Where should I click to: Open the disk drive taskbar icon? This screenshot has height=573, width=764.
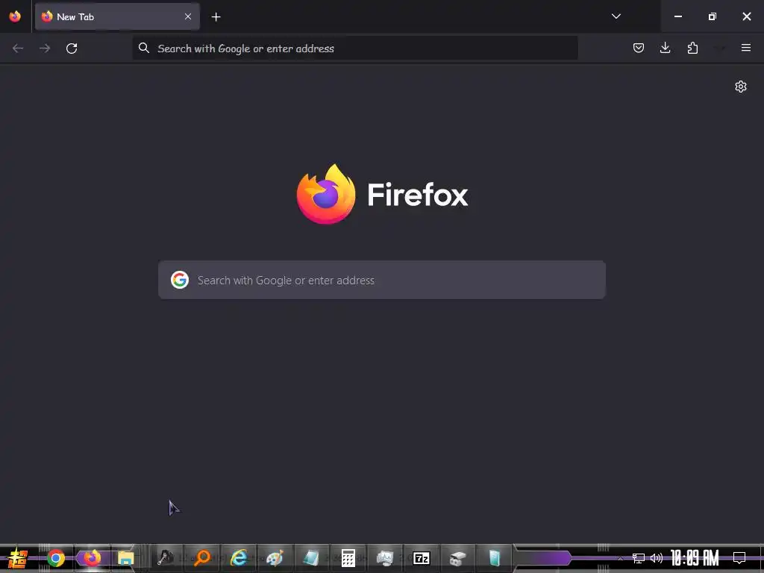[x=457, y=558]
